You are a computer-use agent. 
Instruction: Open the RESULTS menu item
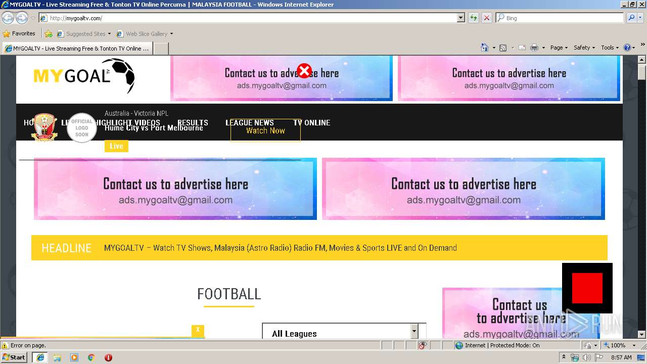click(193, 123)
